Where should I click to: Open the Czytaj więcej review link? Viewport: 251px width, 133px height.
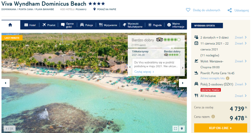click(x=144, y=72)
